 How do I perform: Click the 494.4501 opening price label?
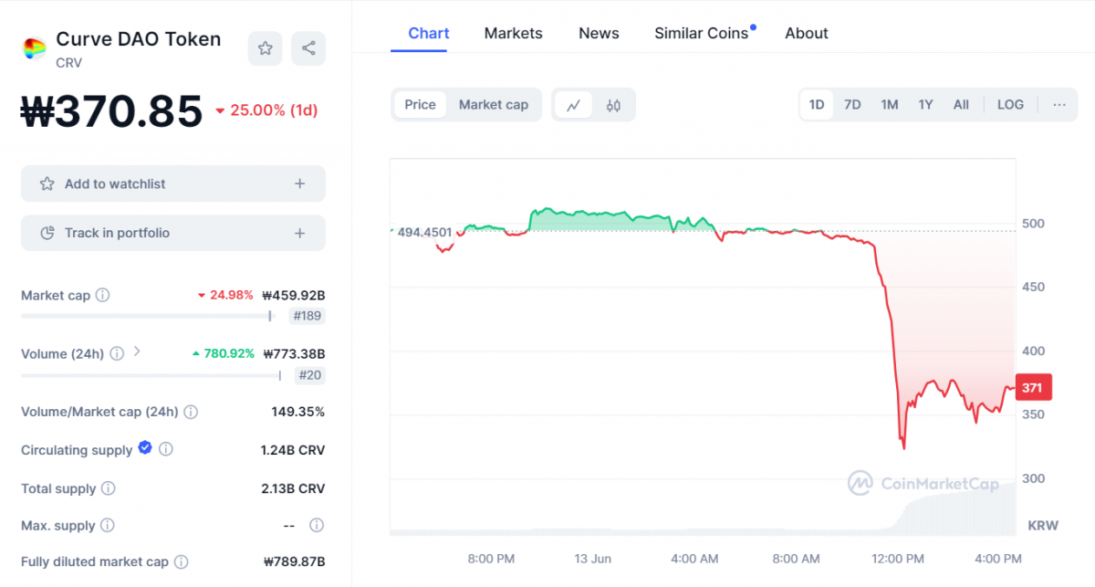424,232
